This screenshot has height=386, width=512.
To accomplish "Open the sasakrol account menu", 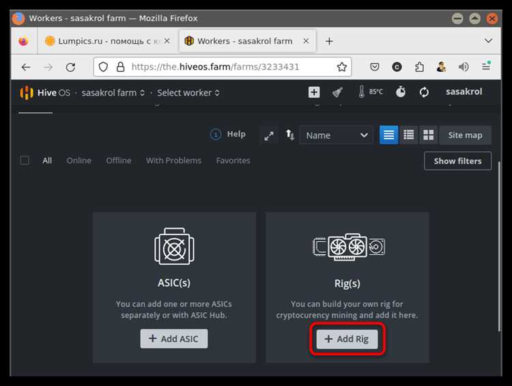I will [x=464, y=92].
